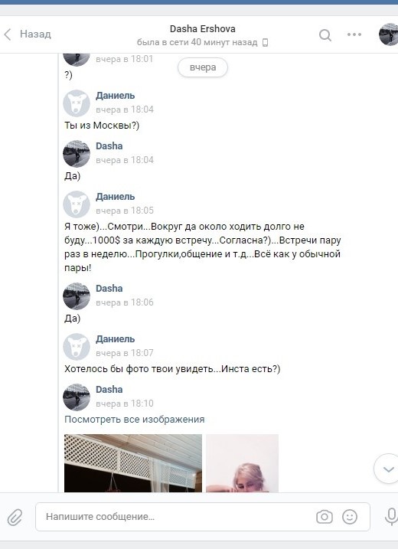This screenshot has height=549, width=398.
Task: Start voice message with microphone icon
Action: (390, 517)
